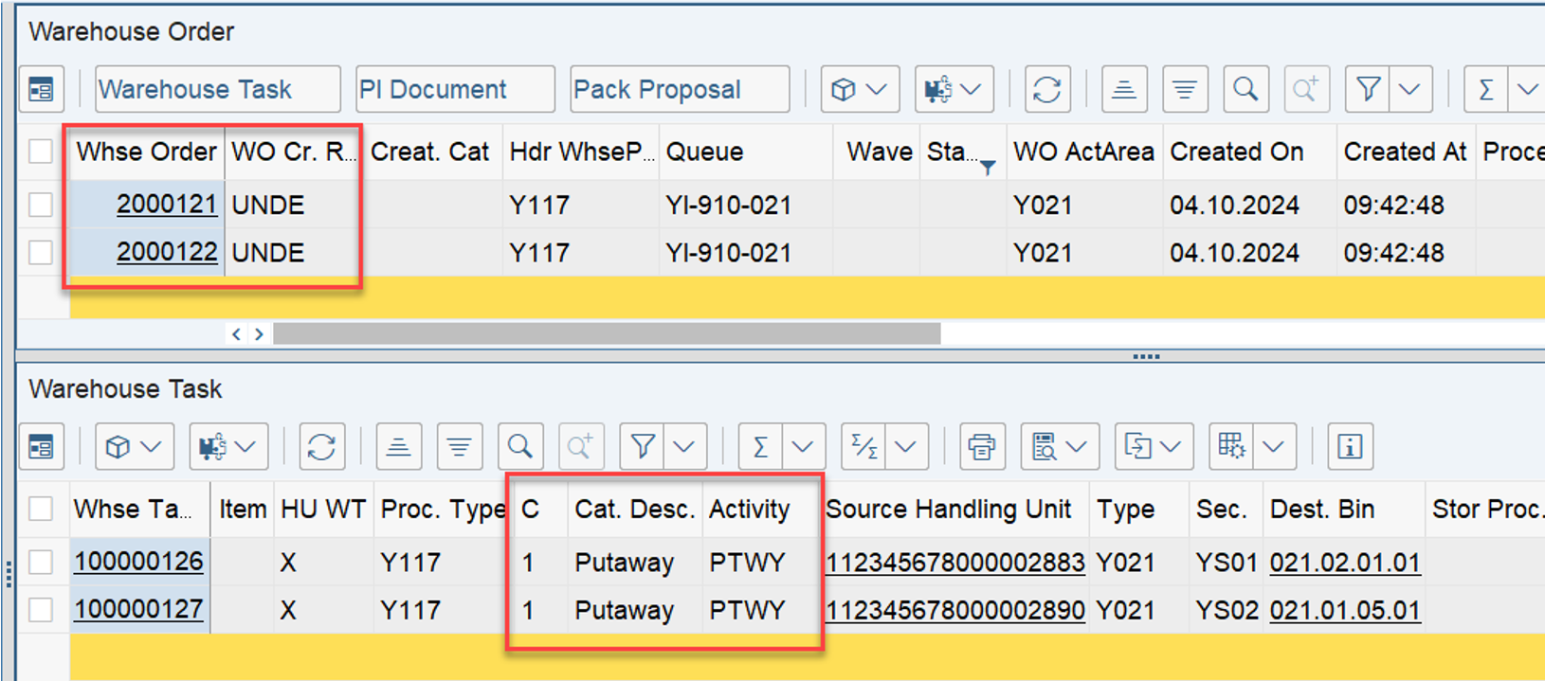Open handling unit 112345678000002890 link
The width and height of the screenshot is (1545, 681).
tap(955, 611)
